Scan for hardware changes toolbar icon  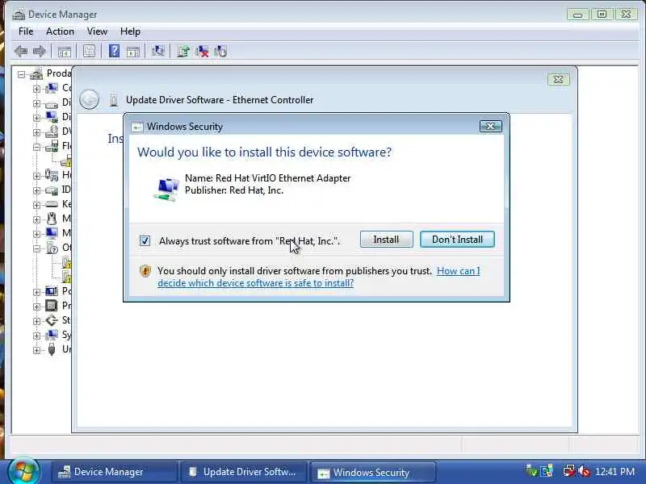pos(157,51)
